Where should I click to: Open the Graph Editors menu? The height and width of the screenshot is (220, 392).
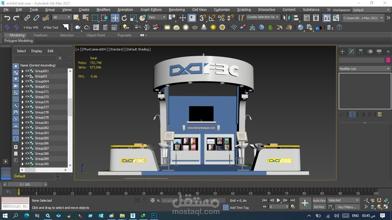pyautogui.click(x=151, y=9)
